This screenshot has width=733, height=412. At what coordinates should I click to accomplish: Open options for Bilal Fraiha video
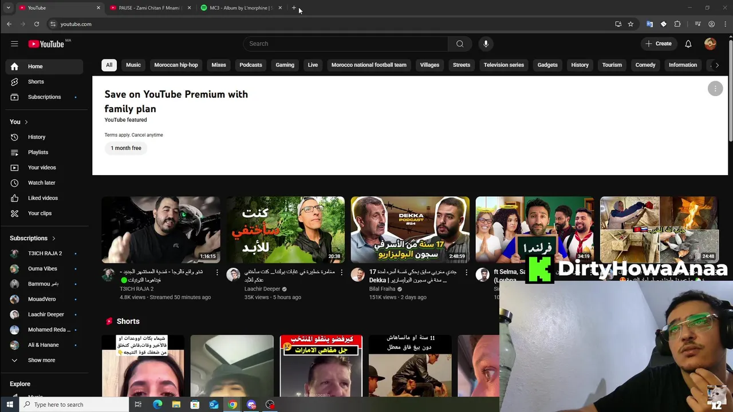click(x=466, y=273)
